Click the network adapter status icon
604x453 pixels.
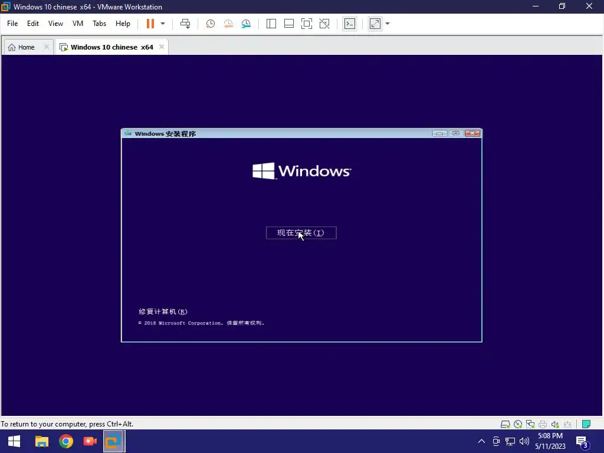(530, 424)
